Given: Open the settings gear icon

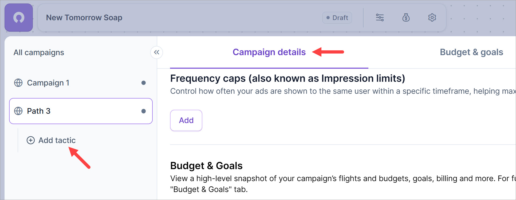Looking at the screenshot, I should click(432, 18).
